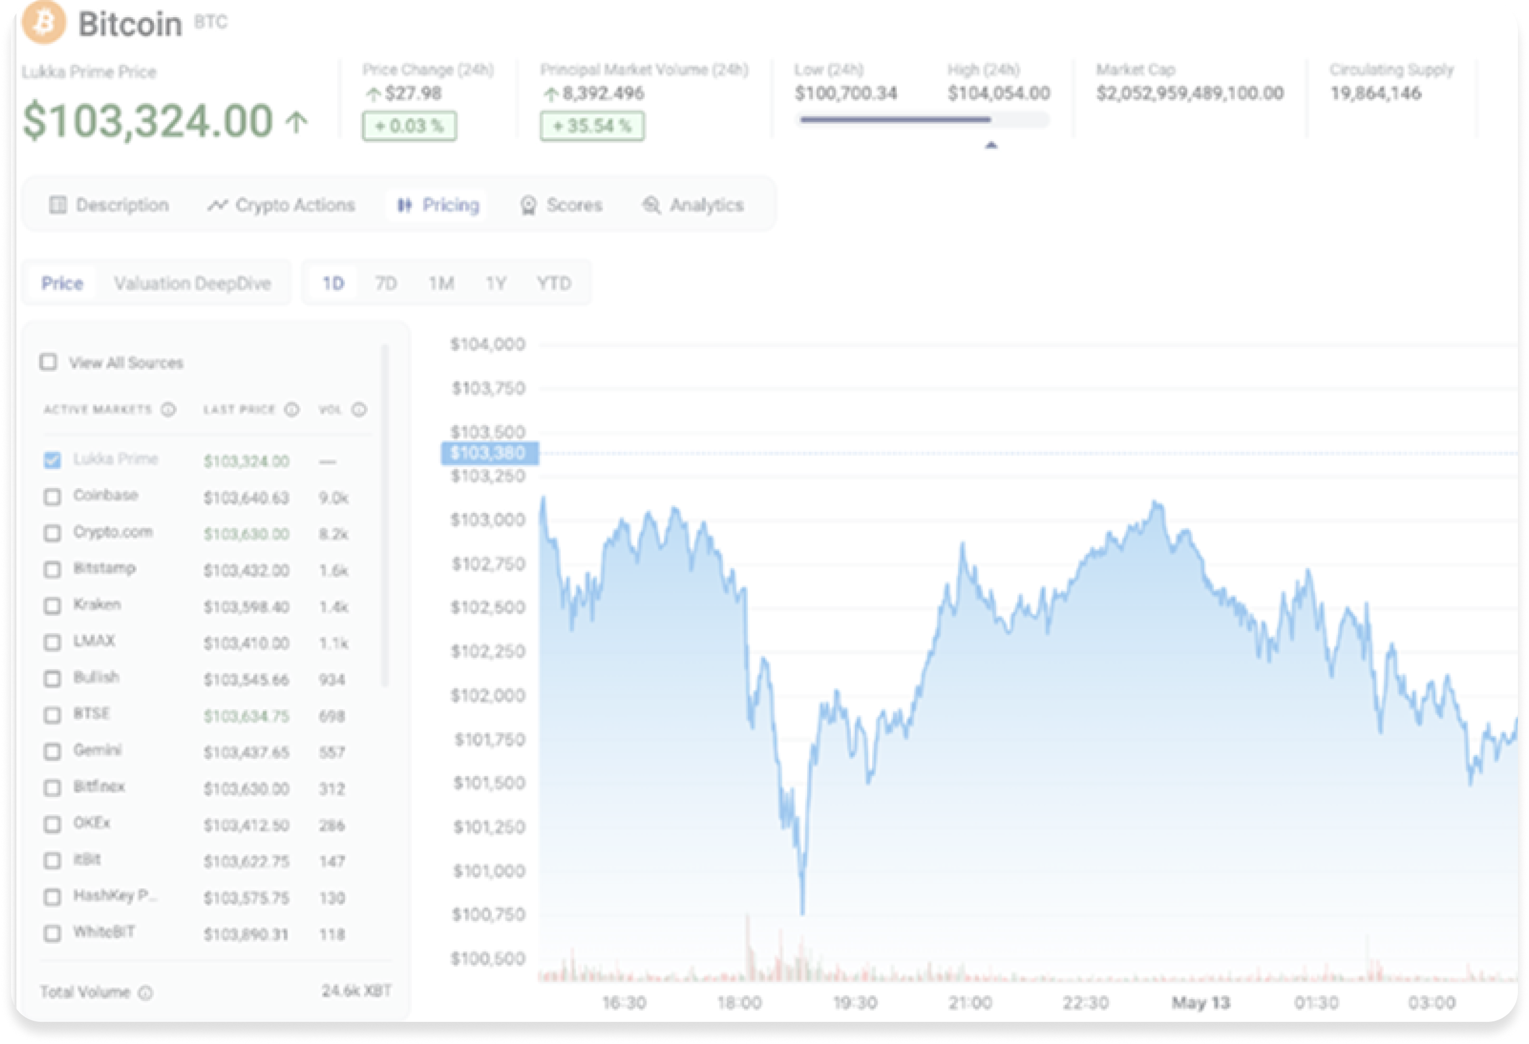Click the BTC ticker label

(211, 22)
